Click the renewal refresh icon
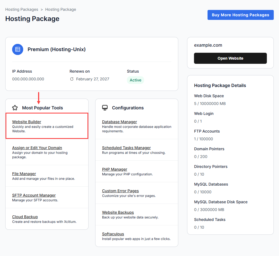 [72, 79]
